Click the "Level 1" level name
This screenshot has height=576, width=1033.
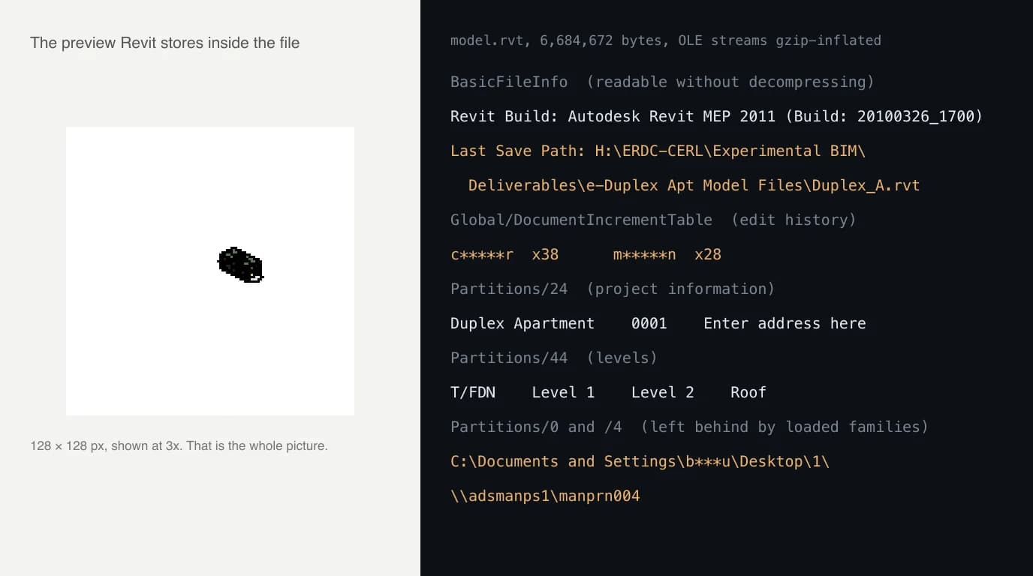click(563, 392)
